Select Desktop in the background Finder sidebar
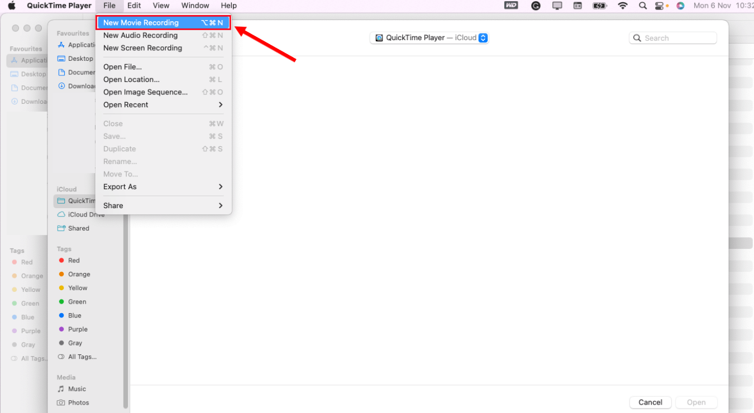 point(27,74)
